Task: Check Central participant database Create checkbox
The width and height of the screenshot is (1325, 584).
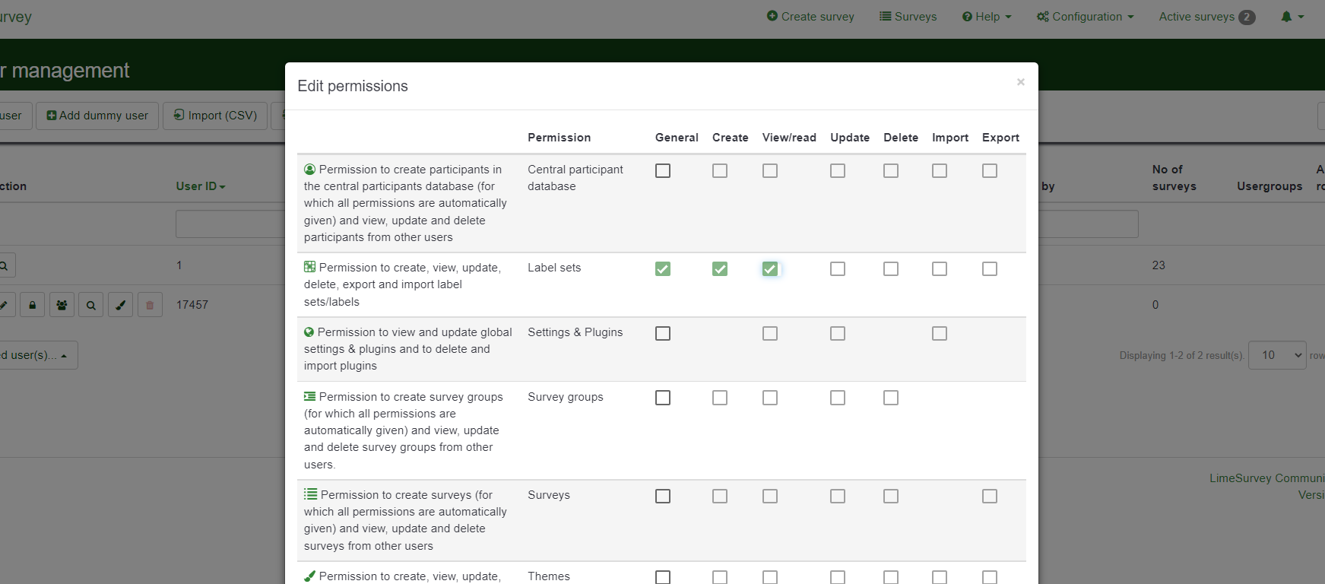Action: (719, 171)
